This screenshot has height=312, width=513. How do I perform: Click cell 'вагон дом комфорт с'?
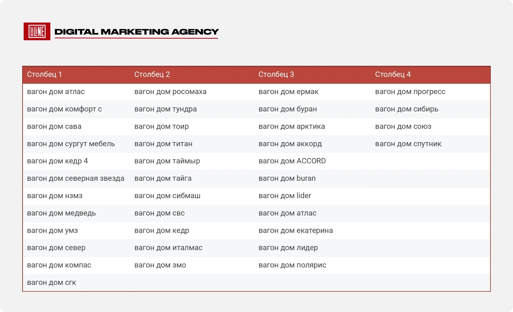pyautogui.click(x=65, y=109)
